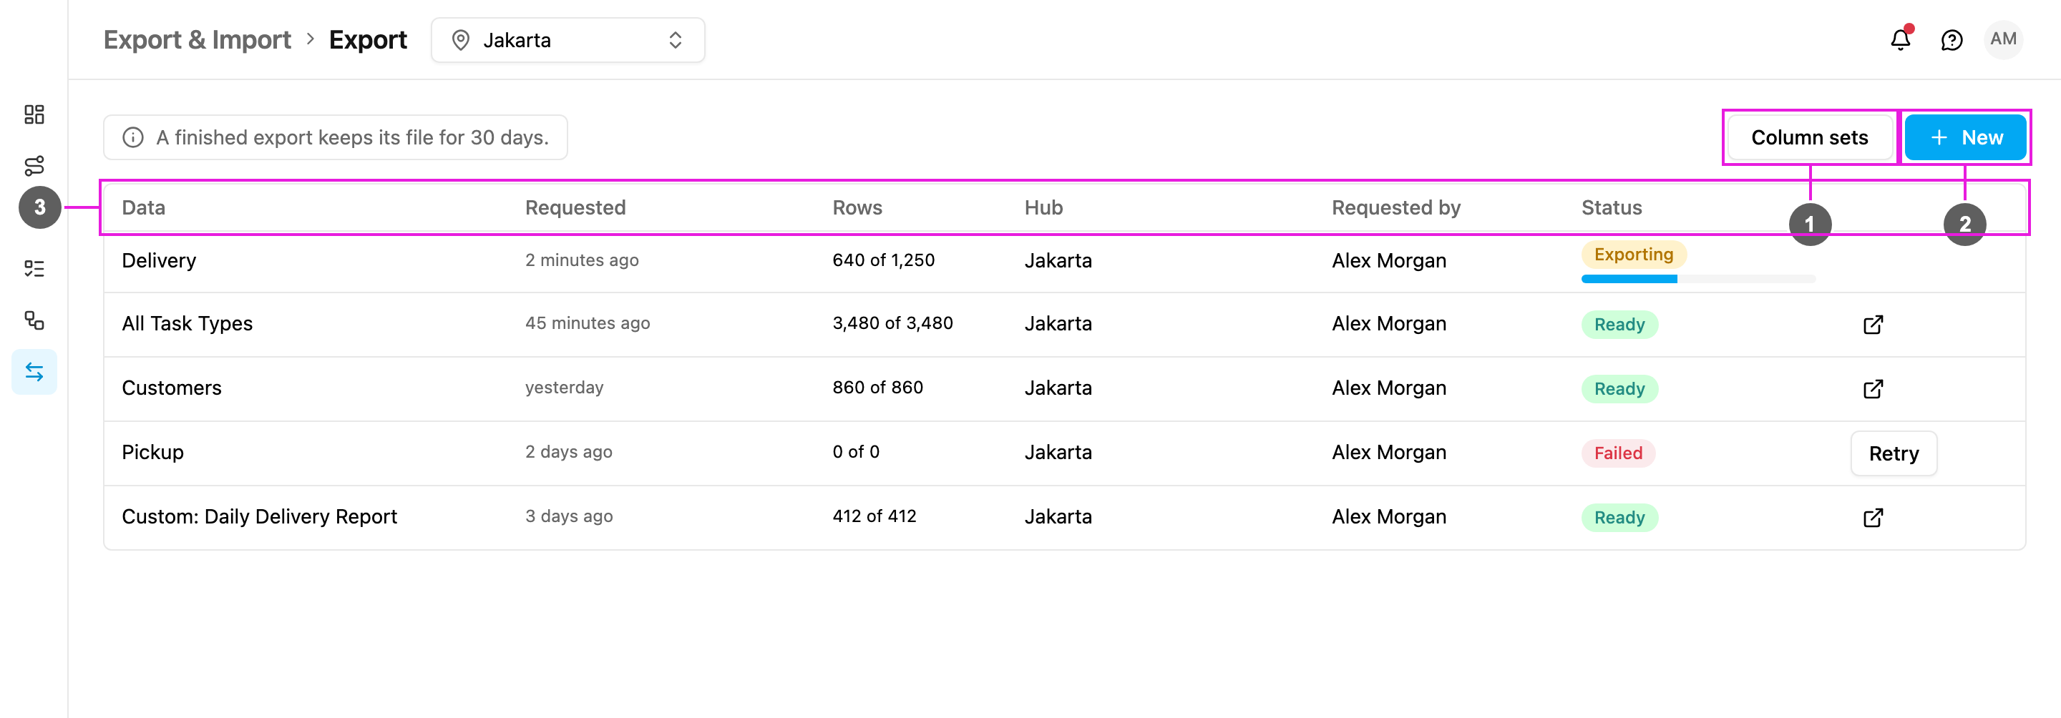Click the Data column header
The width and height of the screenshot is (2061, 718).
click(143, 208)
